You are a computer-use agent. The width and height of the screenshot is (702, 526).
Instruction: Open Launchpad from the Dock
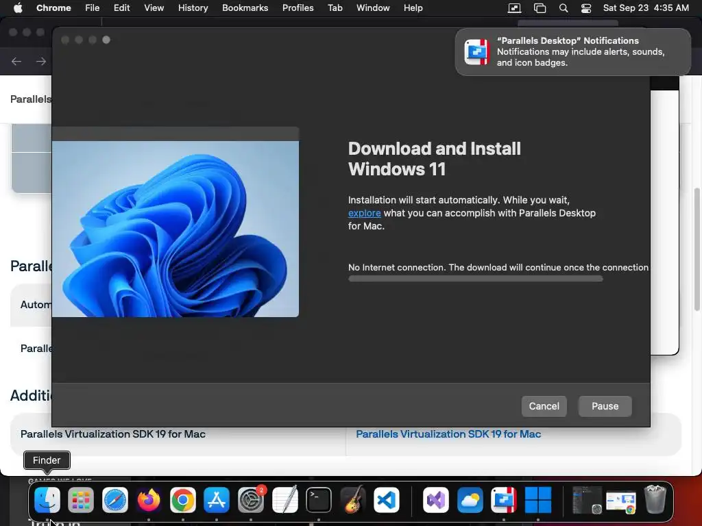81,499
